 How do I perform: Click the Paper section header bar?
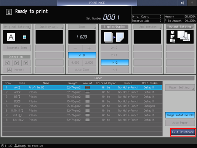(98, 78)
